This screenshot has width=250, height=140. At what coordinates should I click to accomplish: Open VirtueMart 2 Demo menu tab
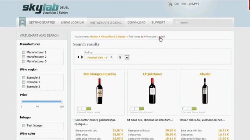(x=106, y=23)
